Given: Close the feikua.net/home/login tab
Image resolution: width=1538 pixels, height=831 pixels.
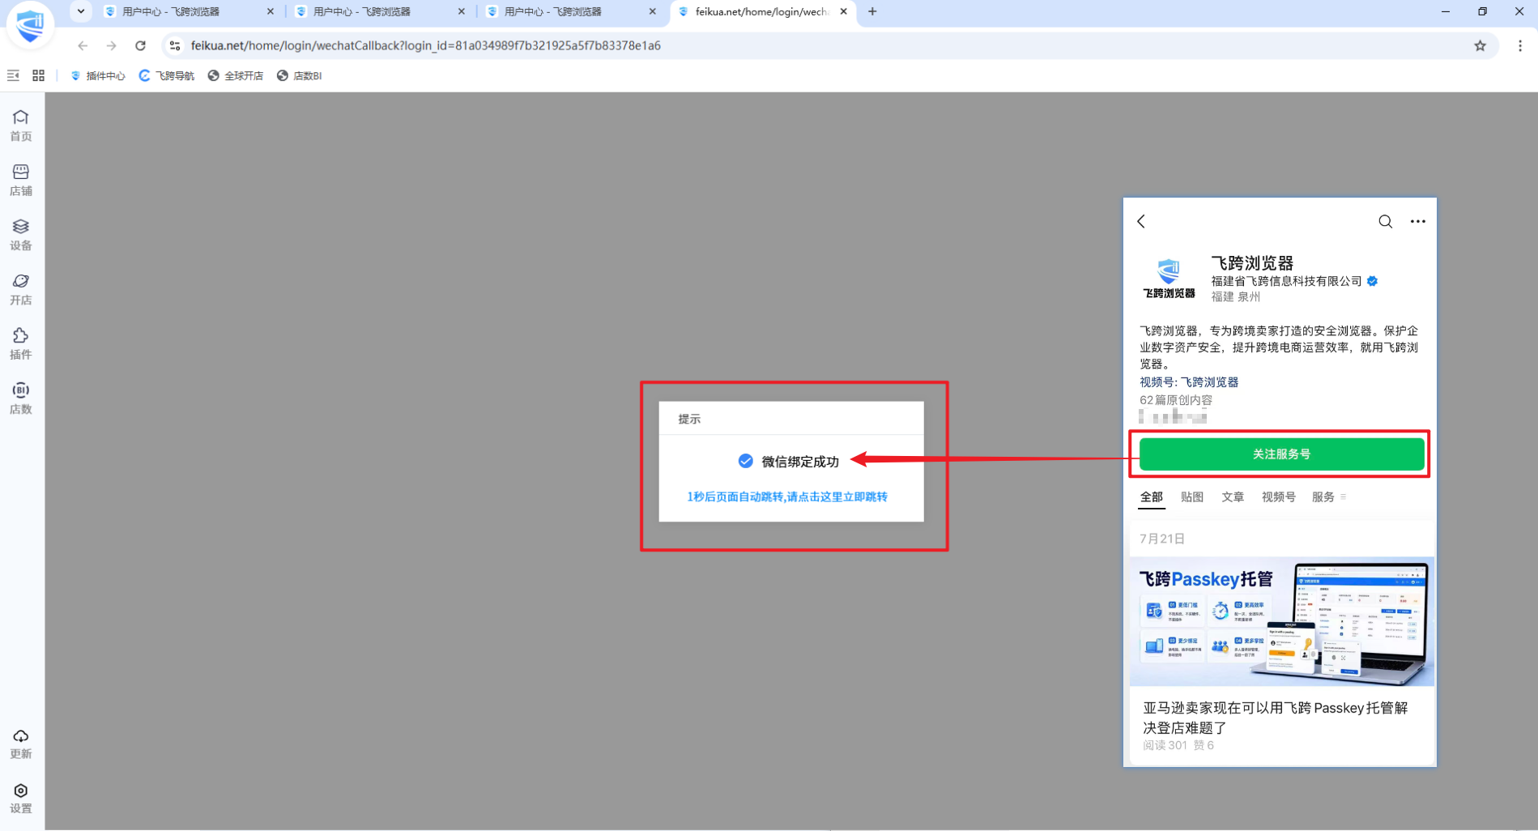Looking at the screenshot, I should pyautogui.click(x=844, y=11).
